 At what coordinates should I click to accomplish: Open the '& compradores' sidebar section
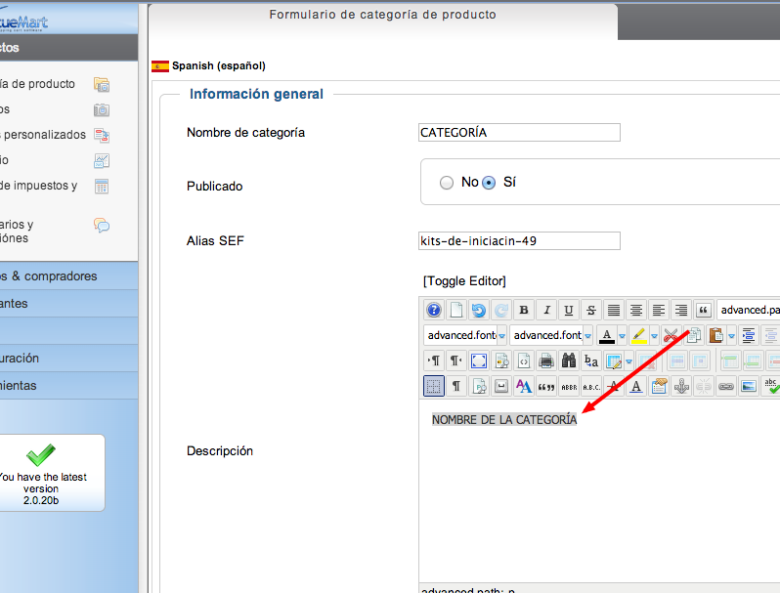pos(68,276)
